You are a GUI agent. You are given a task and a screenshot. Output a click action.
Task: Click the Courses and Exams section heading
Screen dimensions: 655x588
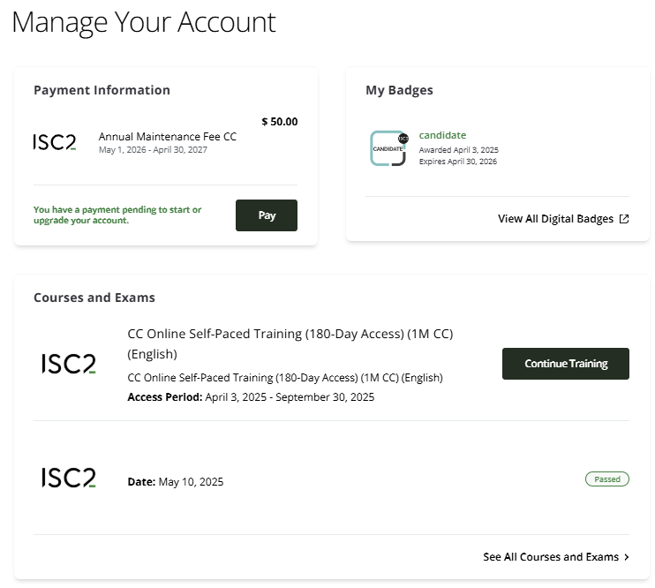[x=94, y=298]
